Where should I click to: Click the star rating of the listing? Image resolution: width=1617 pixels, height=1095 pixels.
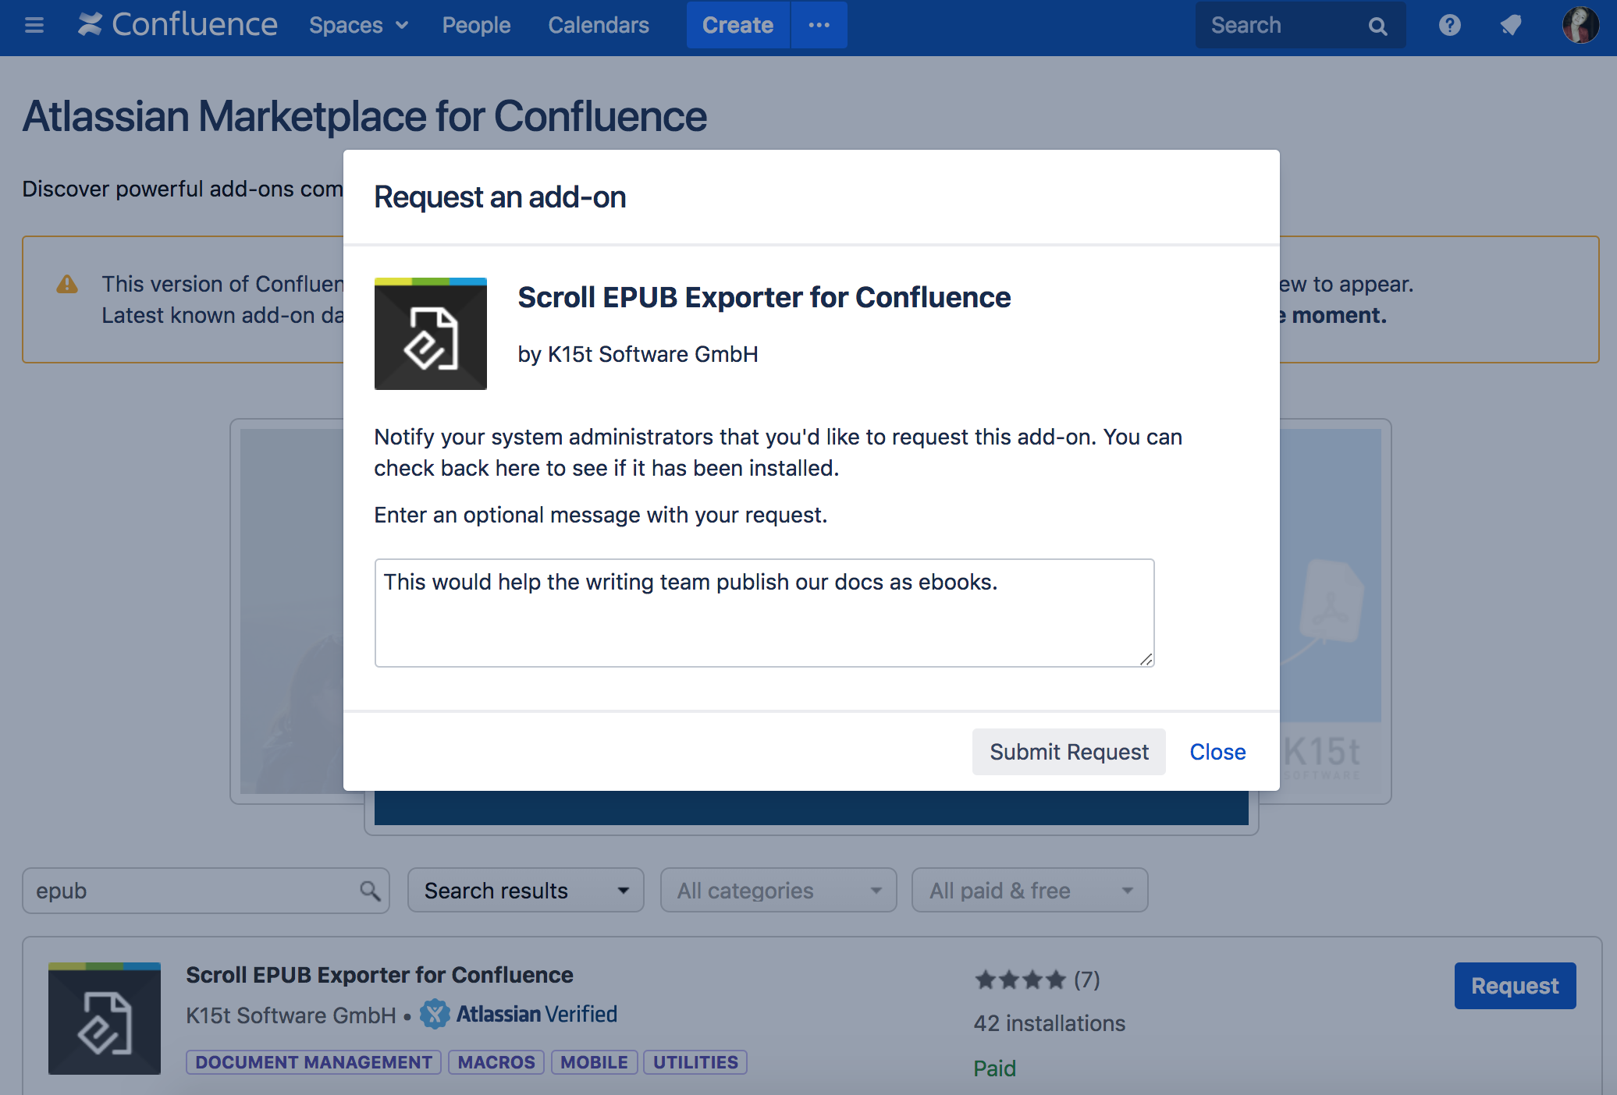pyautogui.click(x=1019, y=980)
